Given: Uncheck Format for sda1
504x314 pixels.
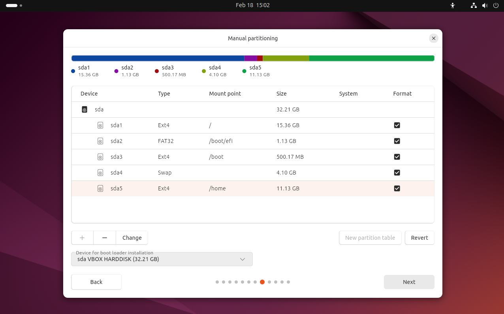Looking at the screenshot, I should tap(397, 125).
